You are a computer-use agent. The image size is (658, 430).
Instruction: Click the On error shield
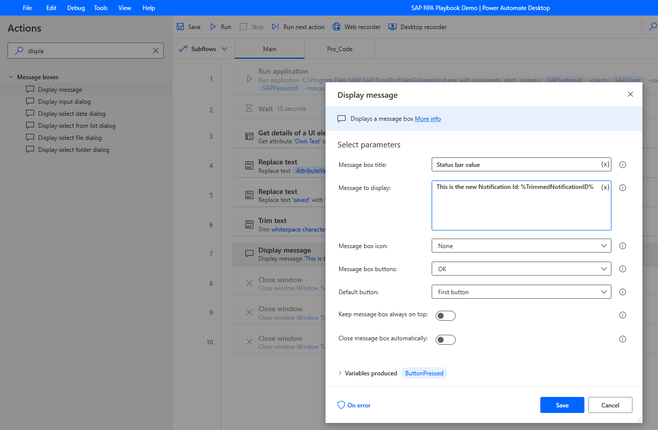341,405
